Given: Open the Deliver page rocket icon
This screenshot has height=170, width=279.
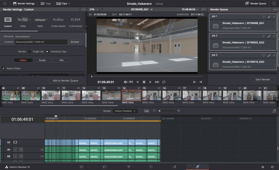Looking at the screenshot, I should pyautogui.click(x=197, y=167).
